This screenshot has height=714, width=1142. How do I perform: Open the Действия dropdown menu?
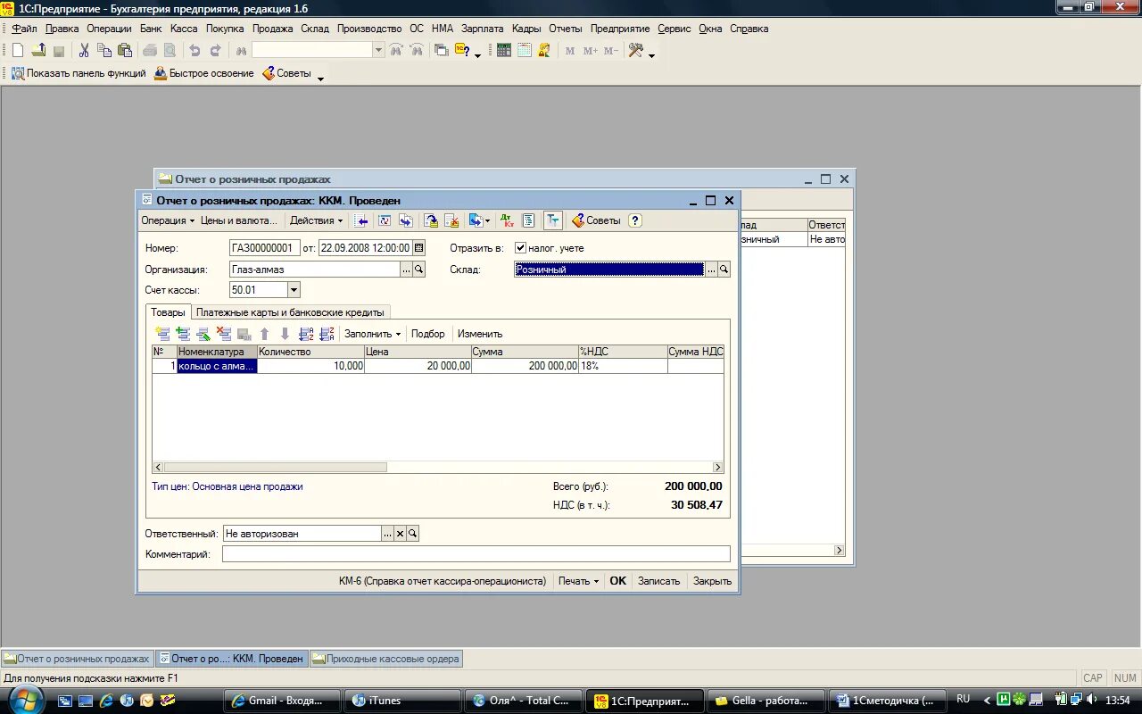[x=317, y=220]
